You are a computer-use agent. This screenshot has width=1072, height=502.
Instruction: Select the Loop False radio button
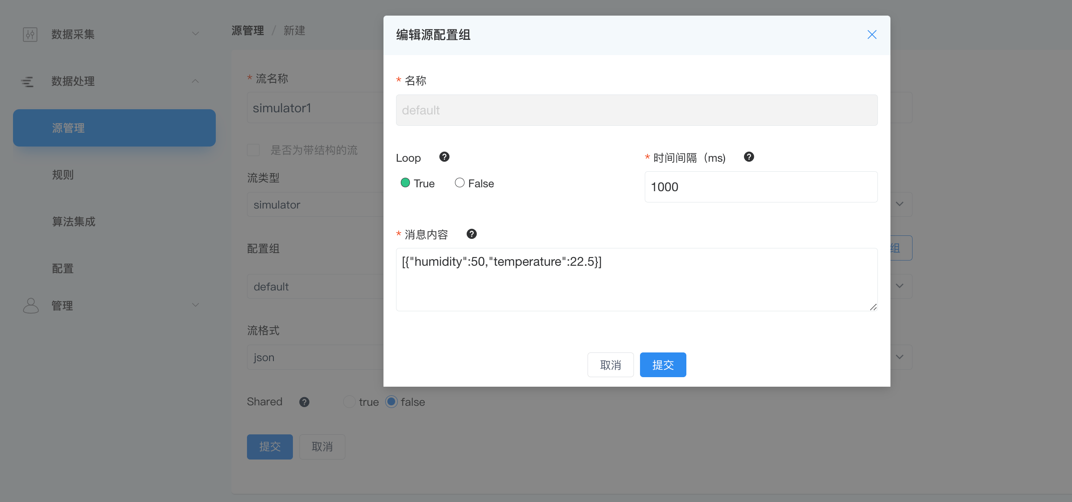460,183
